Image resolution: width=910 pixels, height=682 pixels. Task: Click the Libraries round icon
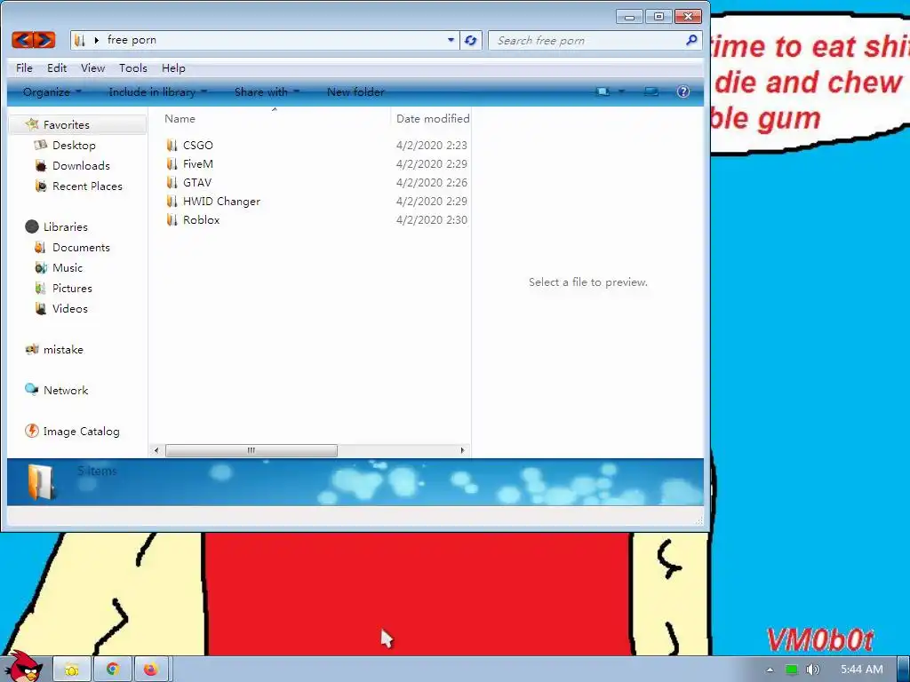tap(32, 226)
